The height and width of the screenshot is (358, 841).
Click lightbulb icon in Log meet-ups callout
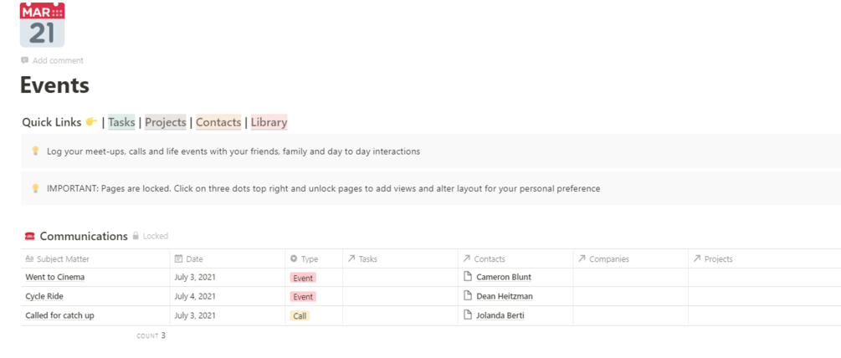35,151
